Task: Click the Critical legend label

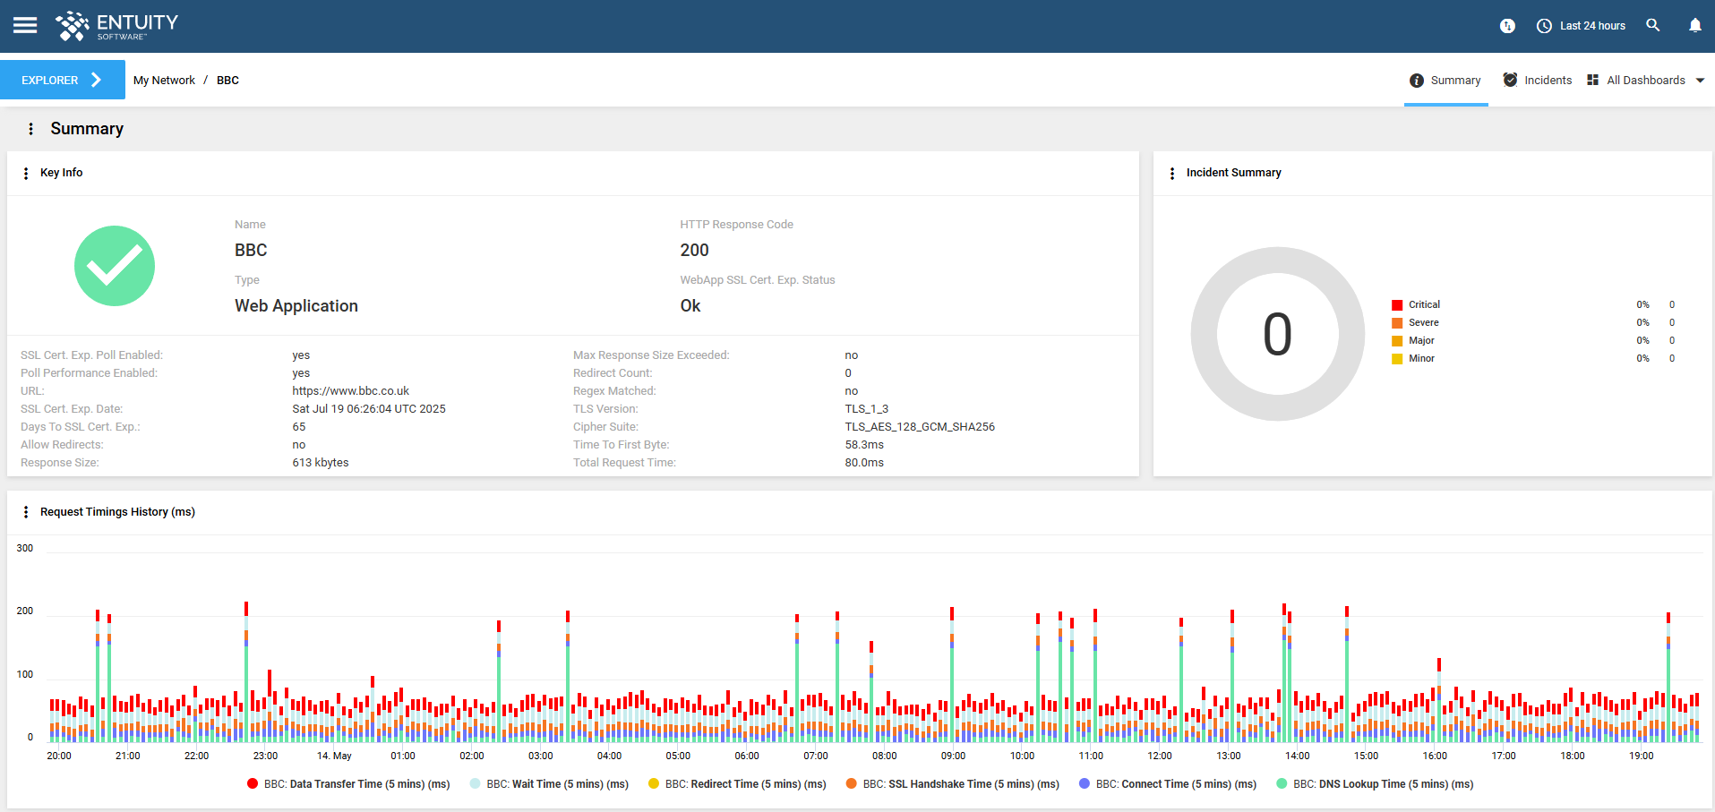Action: point(1424,305)
